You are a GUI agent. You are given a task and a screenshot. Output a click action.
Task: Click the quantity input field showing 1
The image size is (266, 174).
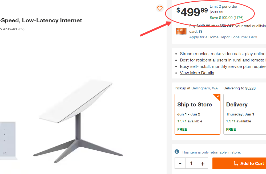191,163
